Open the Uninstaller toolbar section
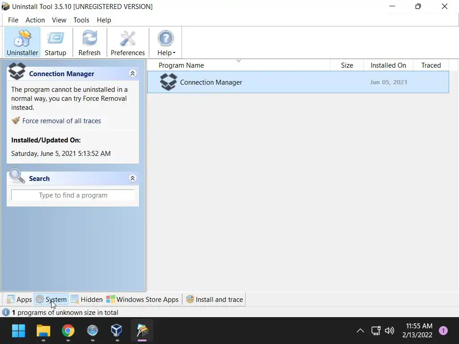This screenshot has height=344, width=459. tap(22, 43)
